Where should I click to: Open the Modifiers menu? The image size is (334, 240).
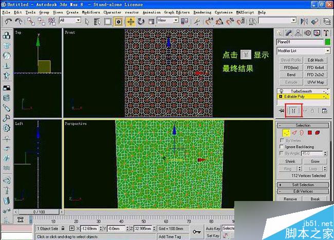91,12
